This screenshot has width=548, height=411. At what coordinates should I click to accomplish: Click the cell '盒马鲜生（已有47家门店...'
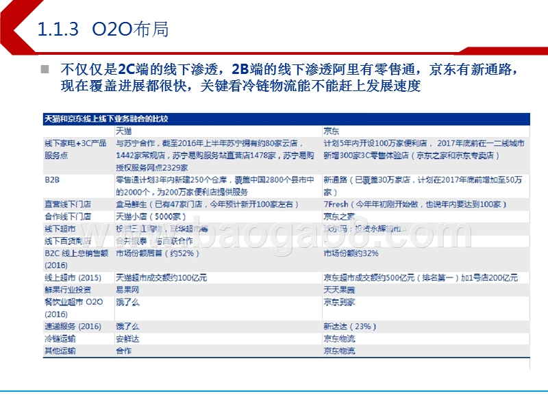click(x=208, y=204)
